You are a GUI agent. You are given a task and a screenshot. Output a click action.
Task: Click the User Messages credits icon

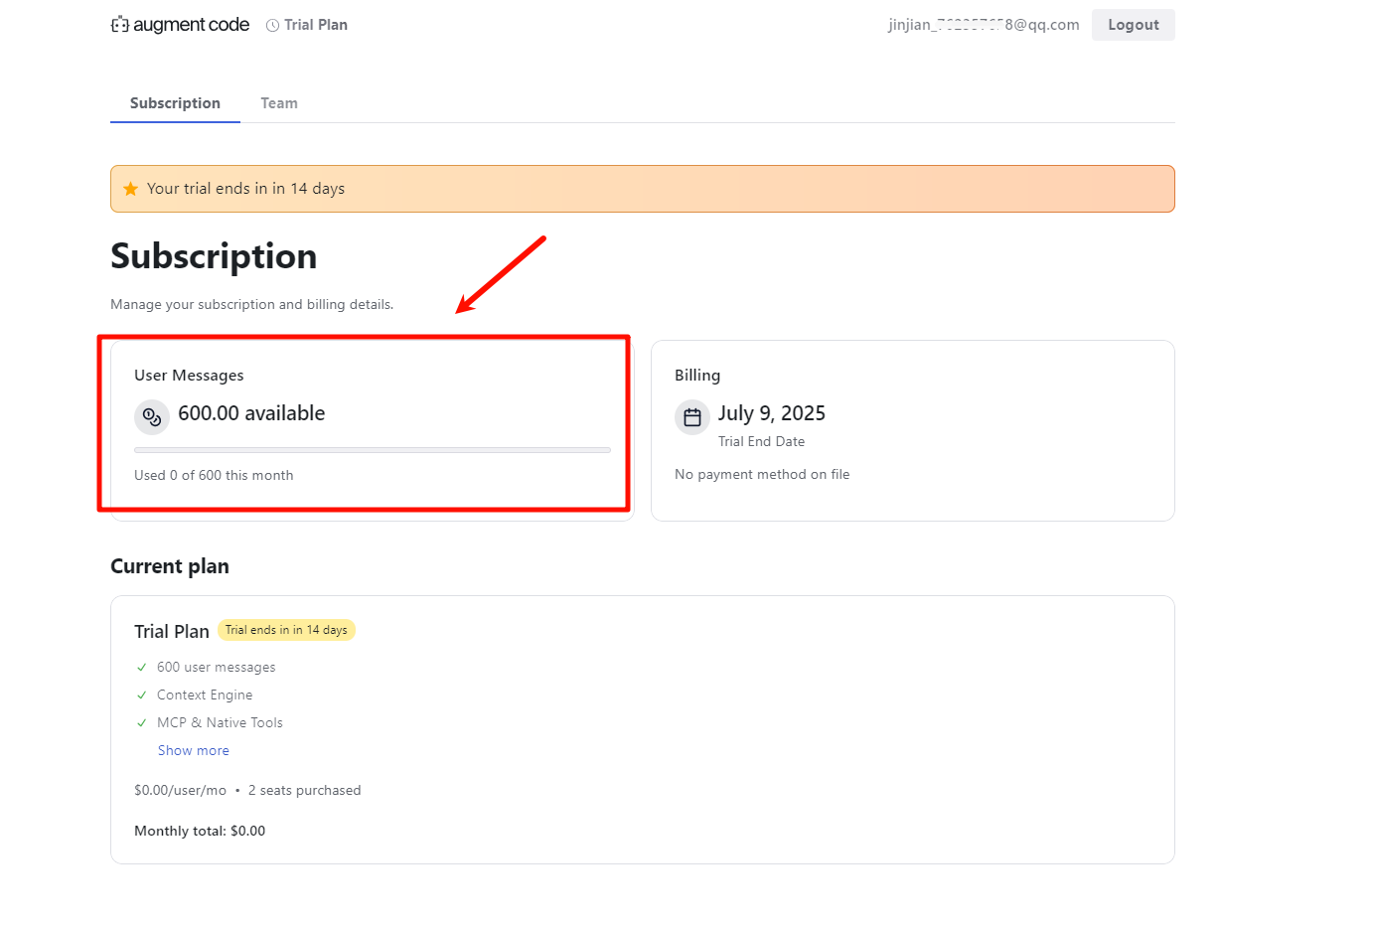point(152,416)
